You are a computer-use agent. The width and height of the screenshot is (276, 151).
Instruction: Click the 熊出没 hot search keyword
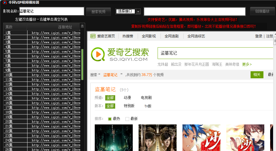[x=176, y=64]
